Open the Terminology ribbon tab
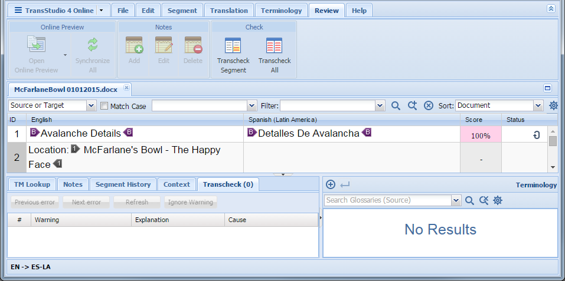This screenshot has width=565, height=281. (x=281, y=11)
